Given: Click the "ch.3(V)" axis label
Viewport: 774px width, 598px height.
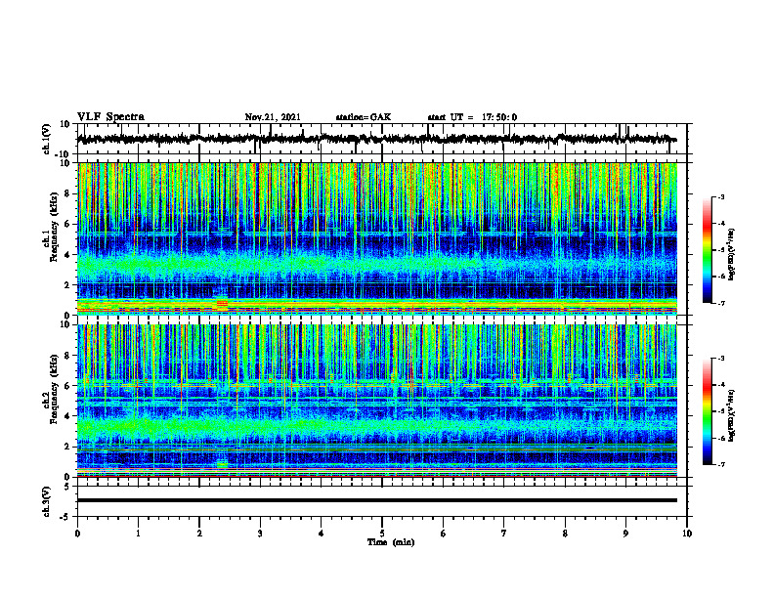Looking at the screenshot, I should pyautogui.click(x=47, y=501).
